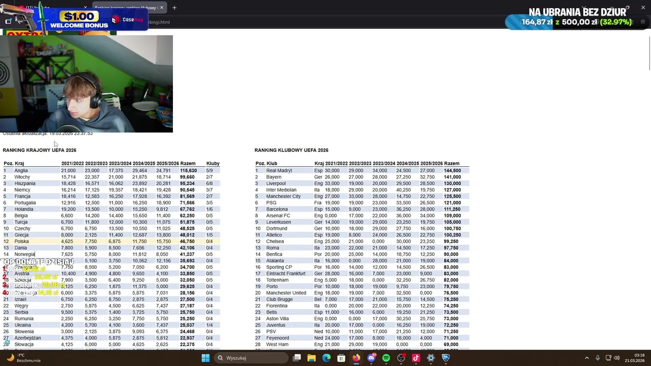This screenshot has width=651, height=366.
Task: Click the RANKING KLUBOWY UEFA 2026 heading
Action: pos(291,150)
